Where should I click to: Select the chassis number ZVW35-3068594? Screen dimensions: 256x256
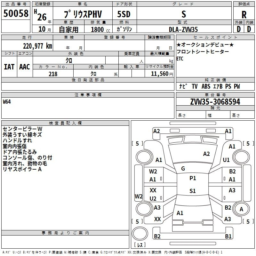click(215, 102)
